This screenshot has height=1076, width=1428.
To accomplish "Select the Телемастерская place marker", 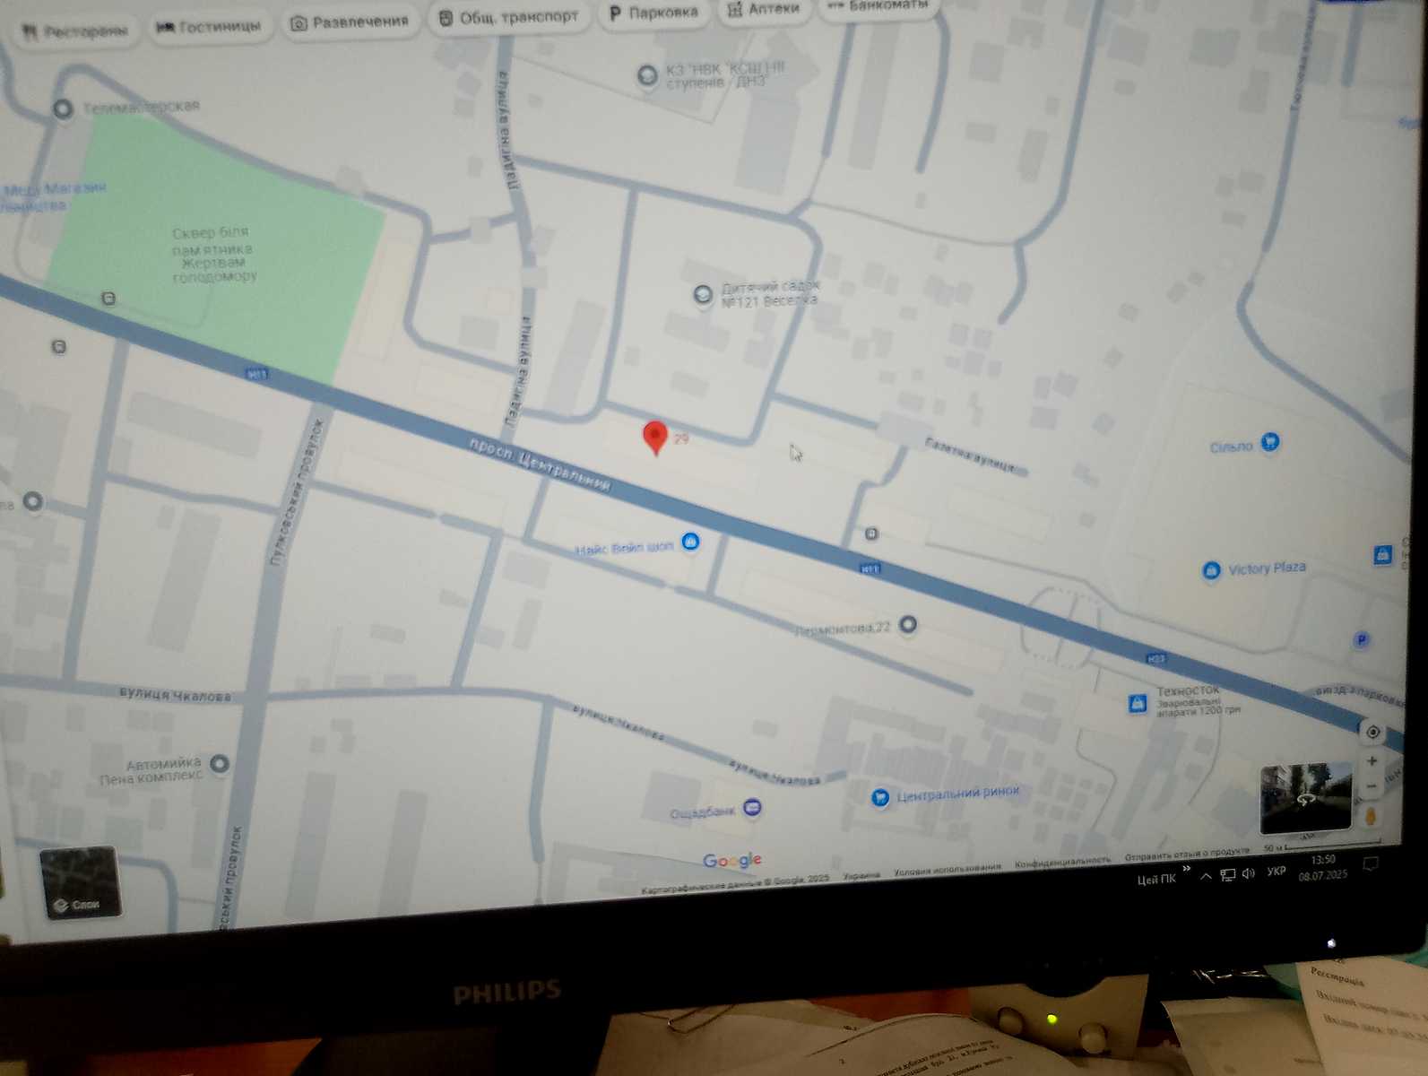I will coord(63,109).
